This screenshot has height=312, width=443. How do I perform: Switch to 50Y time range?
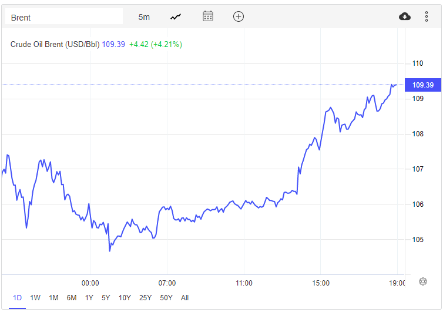pyautogui.click(x=166, y=298)
